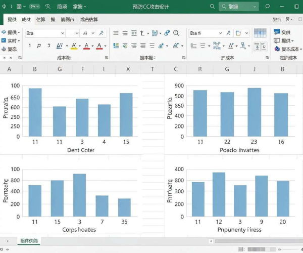Image resolution: width=303 pixels, height=253 pixels.
Task: Open the 成杖 ribbon tab
Action: click(x=26, y=19)
